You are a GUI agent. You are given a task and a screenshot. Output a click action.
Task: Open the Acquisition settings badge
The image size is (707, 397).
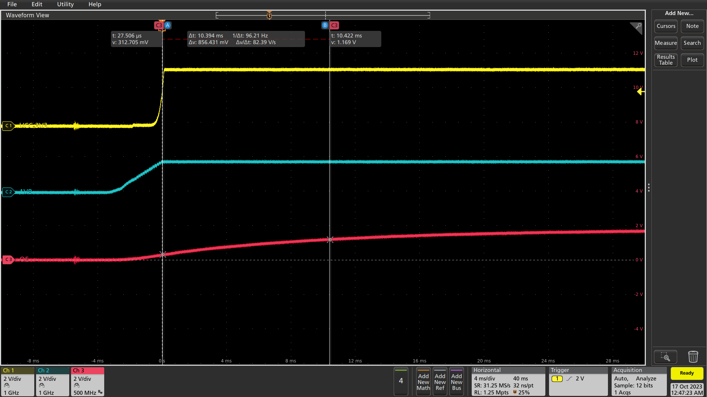639,381
